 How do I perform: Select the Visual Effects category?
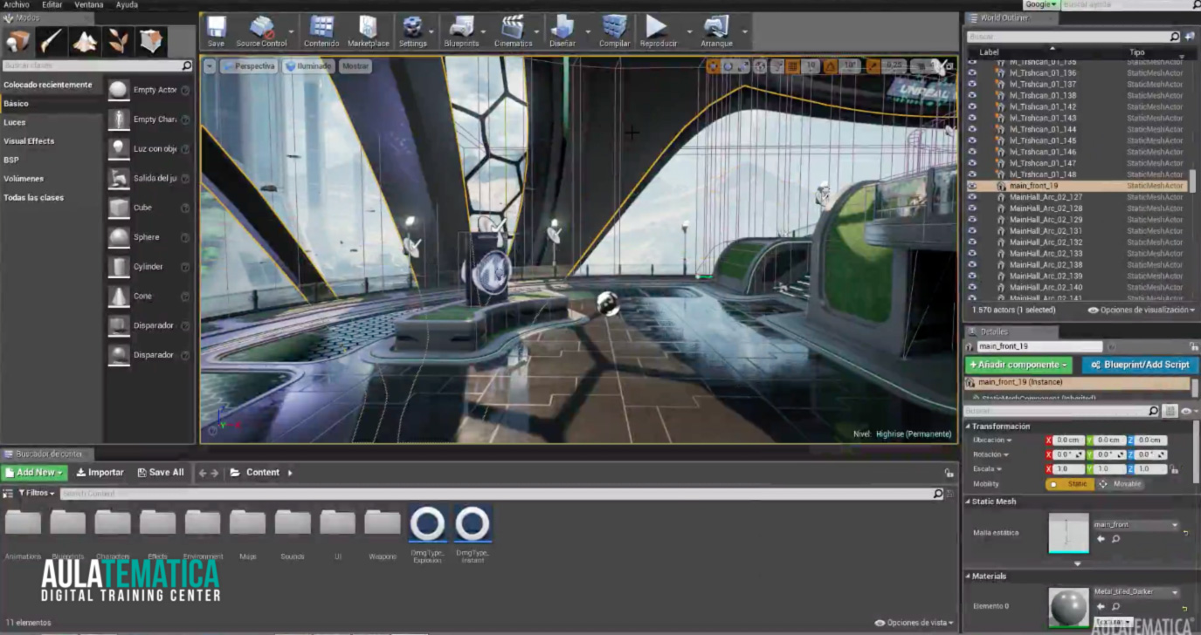coord(29,141)
